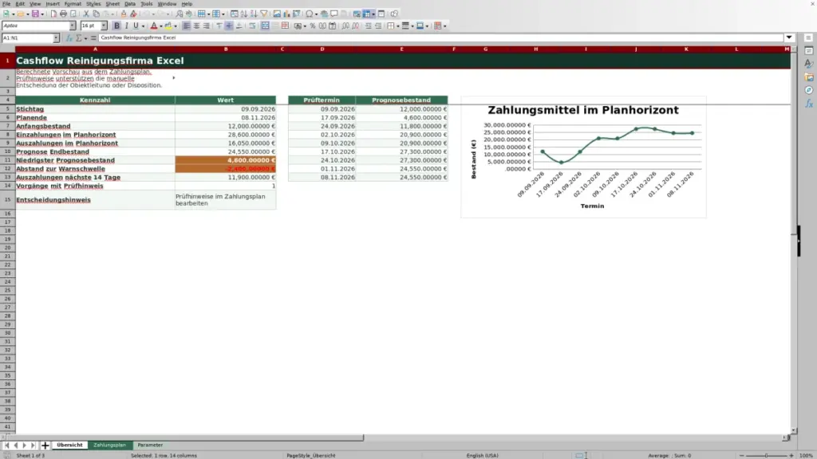
Task: Open Find & Replace with the magnifier icon
Action: click(180, 14)
